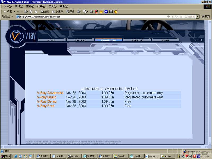Screen dimensions: 212x159
Task: Switch to the Downlo... taskbar window
Action: 121,156
